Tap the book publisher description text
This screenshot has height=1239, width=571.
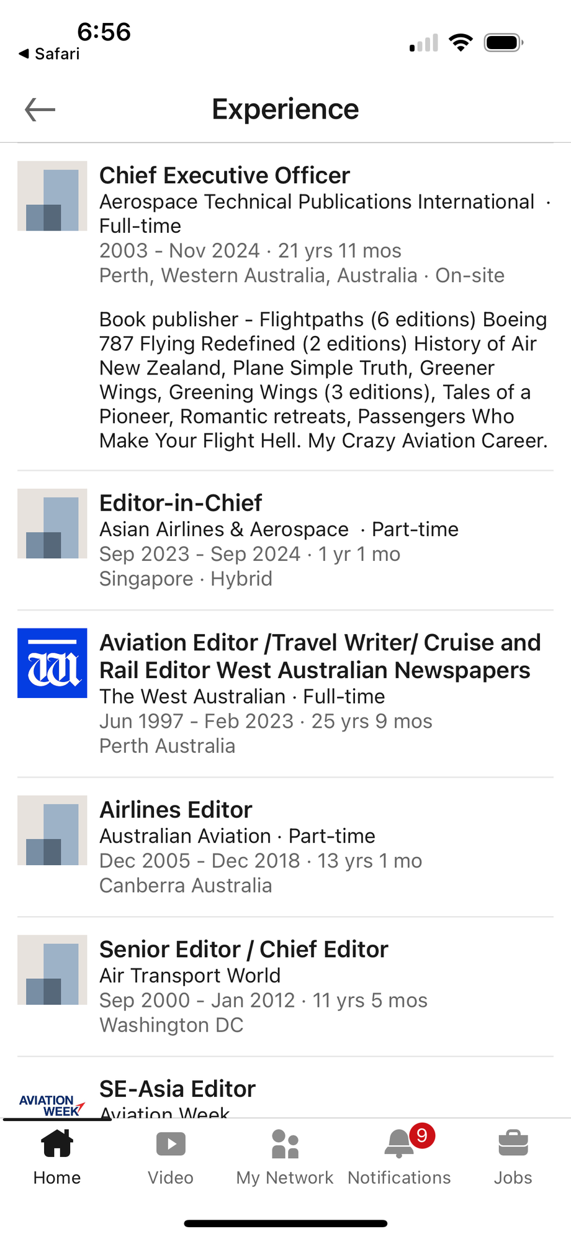pos(323,379)
